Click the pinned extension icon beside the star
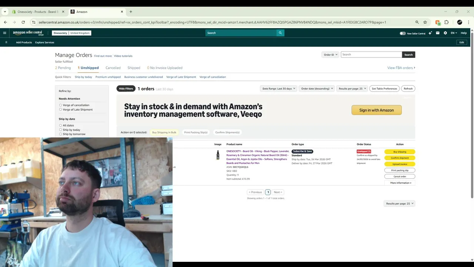474x267 pixels. 438,22
